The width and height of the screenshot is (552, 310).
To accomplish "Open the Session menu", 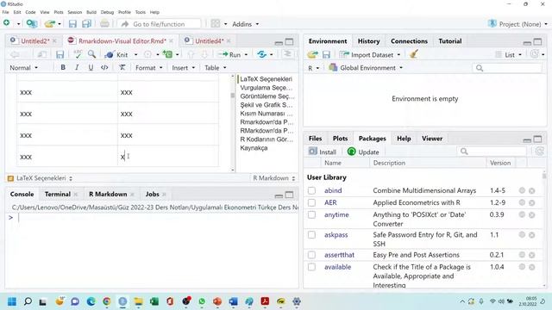I will pos(75,12).
